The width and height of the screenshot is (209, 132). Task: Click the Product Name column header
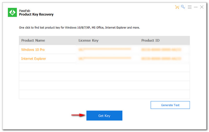point(33,41)
